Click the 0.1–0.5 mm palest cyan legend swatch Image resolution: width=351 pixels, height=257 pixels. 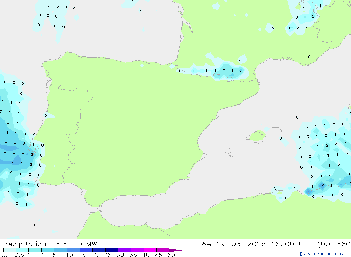[x=9, y=250]
